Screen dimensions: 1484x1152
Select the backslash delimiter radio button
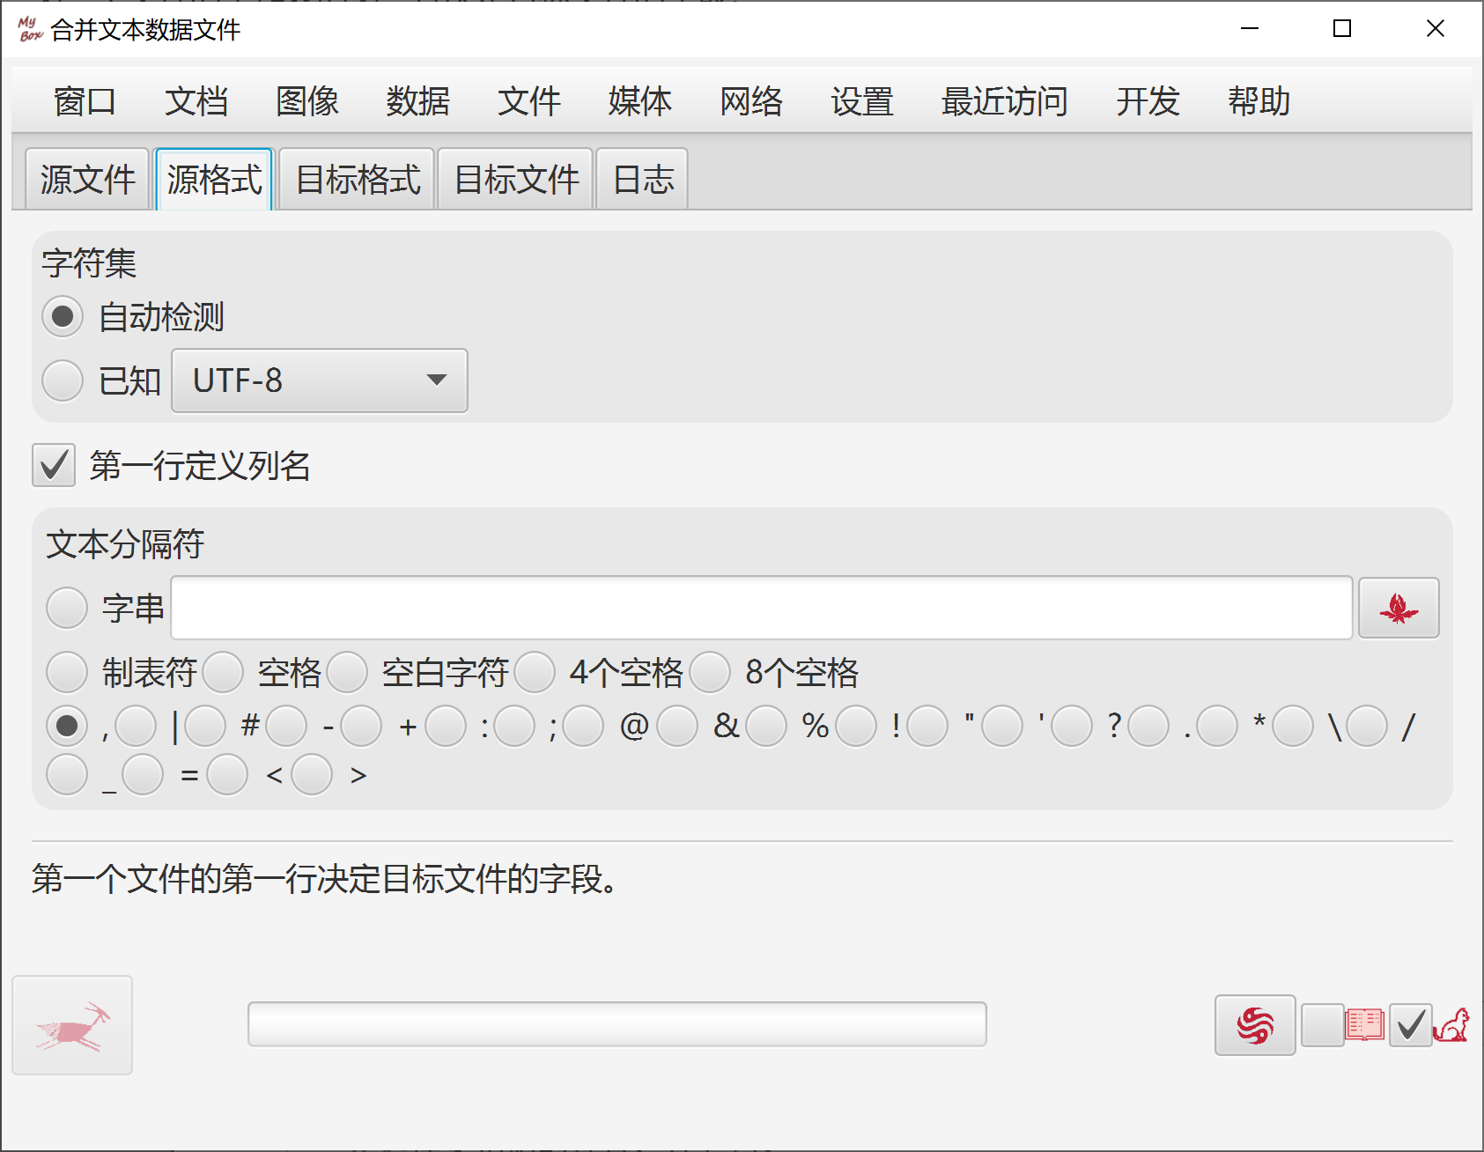pos(1293,726)
